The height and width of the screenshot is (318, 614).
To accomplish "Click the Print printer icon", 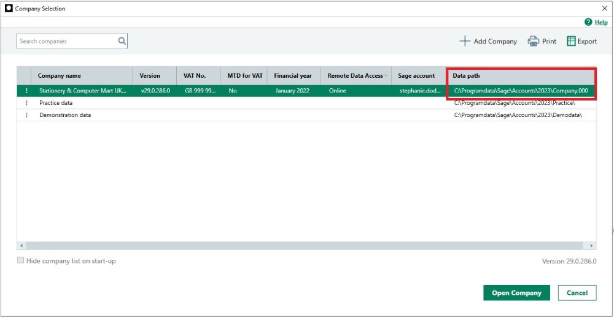I will (534, 41).
